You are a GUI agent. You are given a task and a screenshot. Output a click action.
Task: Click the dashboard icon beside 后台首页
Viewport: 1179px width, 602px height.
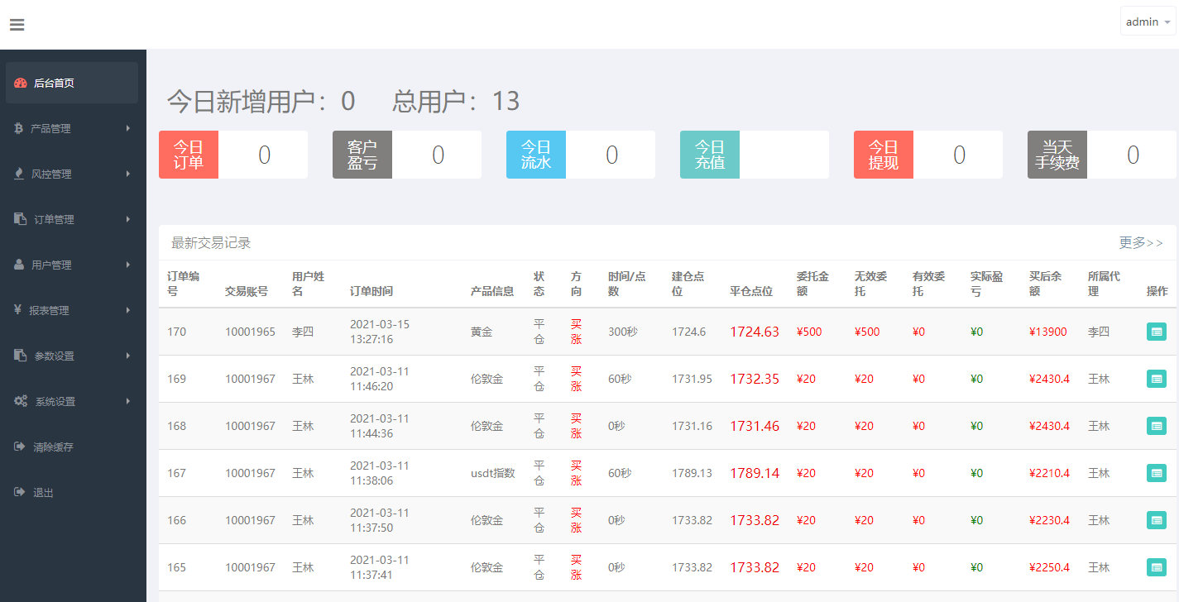(x=21, y=83)
